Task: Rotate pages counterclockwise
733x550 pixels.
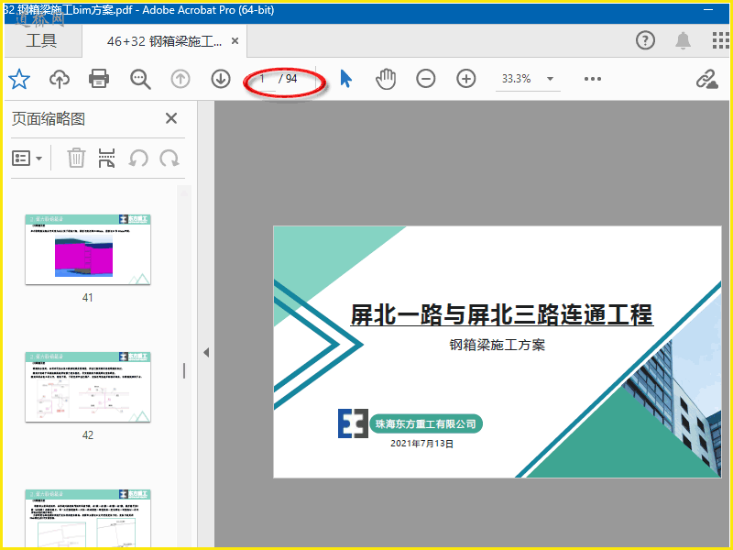Action: 138,158
